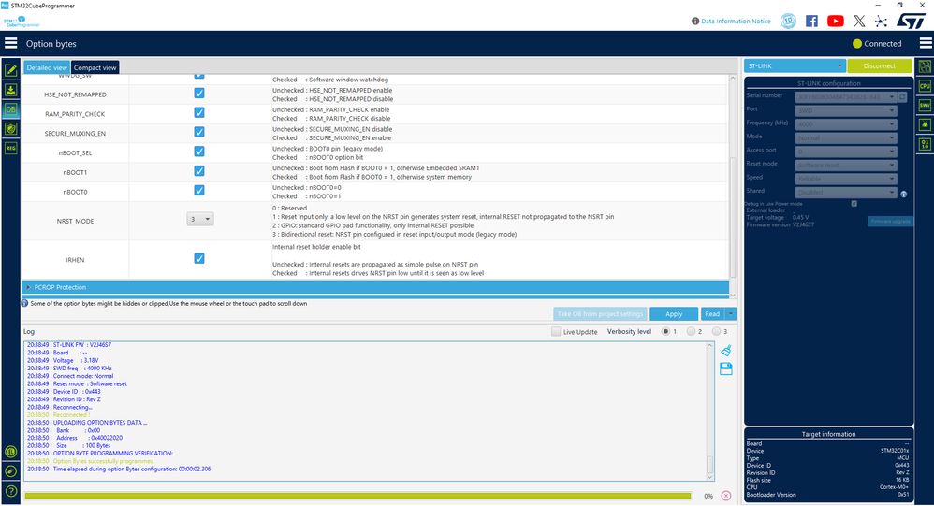Open the Shared Disabled dropdown

pyautogui.click(x=846, y=193)
